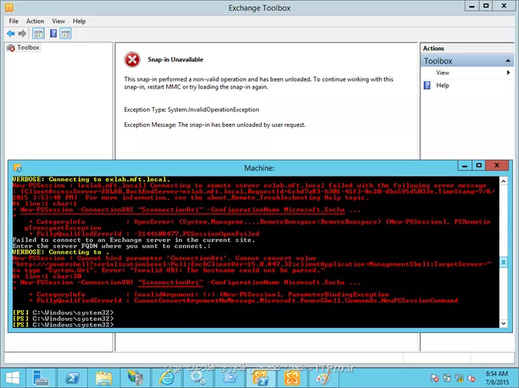Click the Action Center flag tray icon
This screenshot has height=388, width=519.
pyautogui.click(x=434, y=378)
